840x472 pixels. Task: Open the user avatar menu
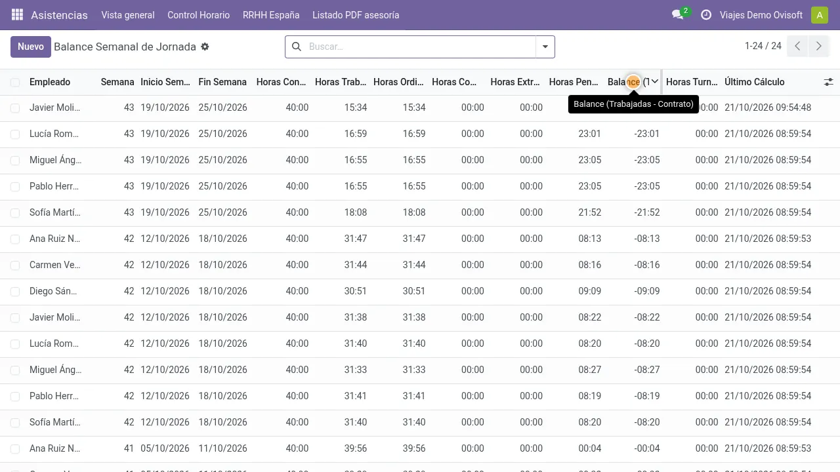tap(819, 15)
